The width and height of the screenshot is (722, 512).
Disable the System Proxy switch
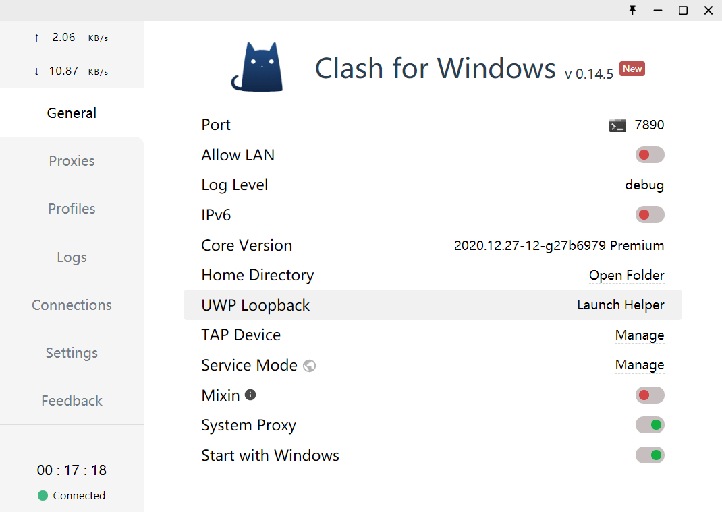[x=650, y=425]
